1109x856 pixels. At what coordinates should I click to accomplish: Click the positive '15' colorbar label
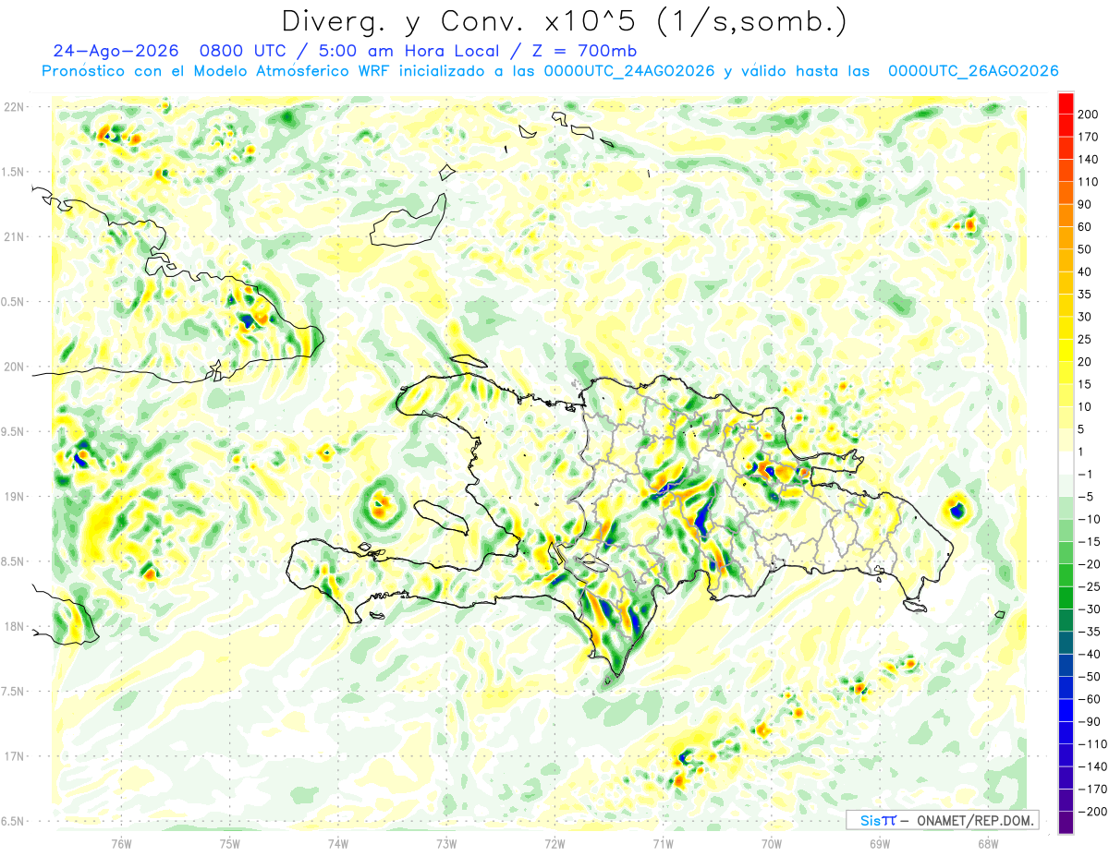(1085, 384)
